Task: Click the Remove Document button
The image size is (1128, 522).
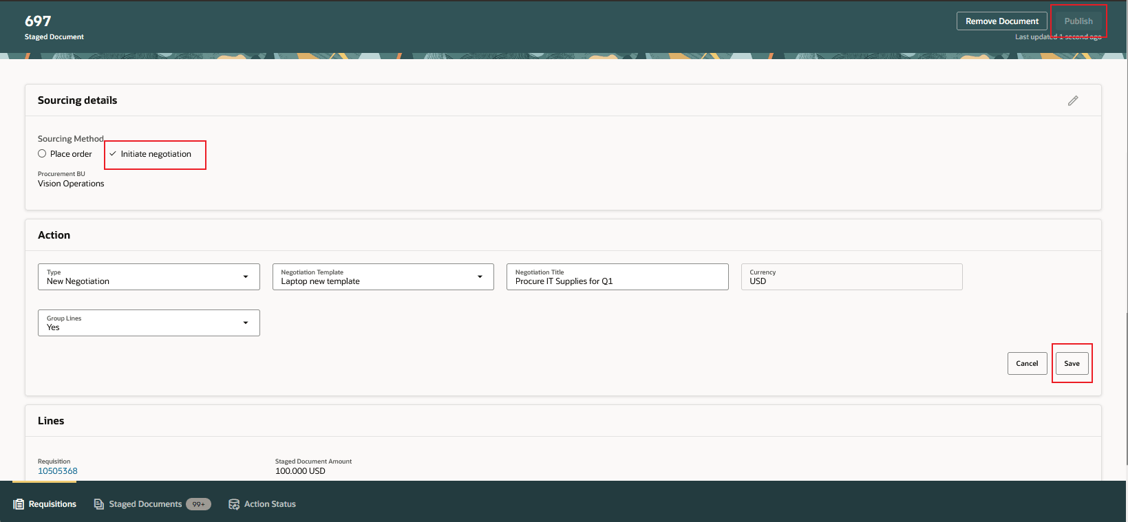Action: point(1002,21)
